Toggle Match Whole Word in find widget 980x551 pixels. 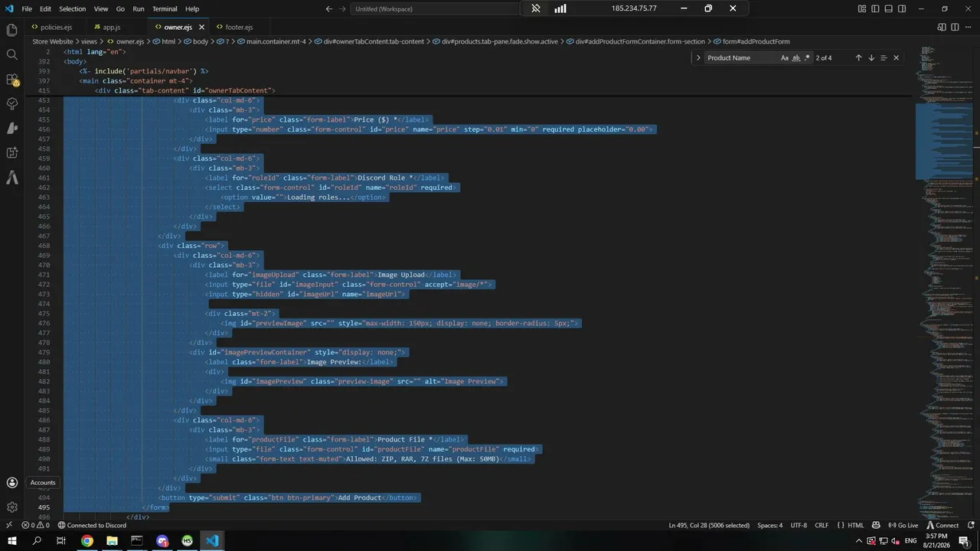pyautogui.click(x=796, y=58)
